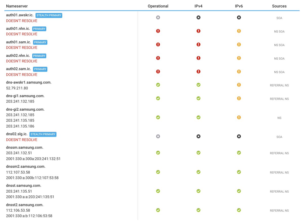This screenshot has height=221, width=304.
Task: Click IP address 112.107.53.58
Action: 18,172
